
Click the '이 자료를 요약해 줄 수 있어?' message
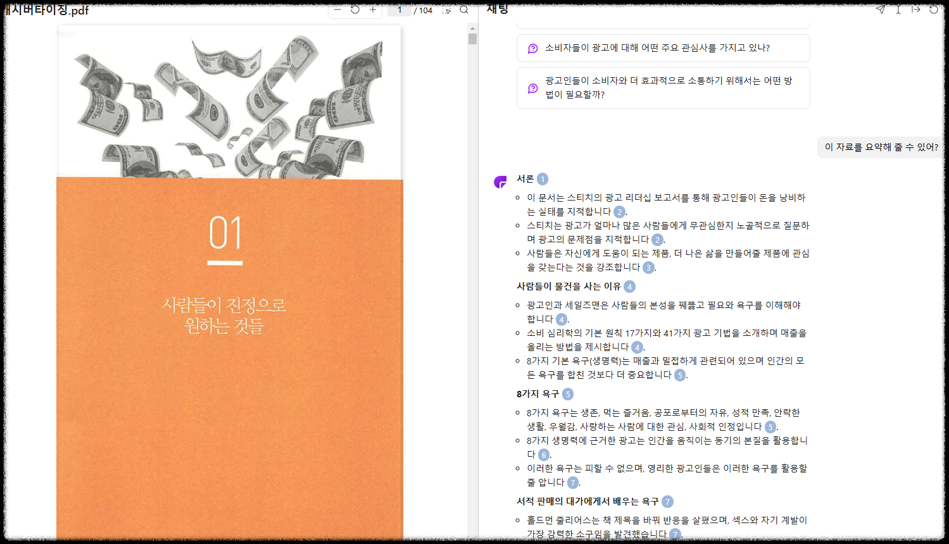pyautogui.click(x=880, y=147)
